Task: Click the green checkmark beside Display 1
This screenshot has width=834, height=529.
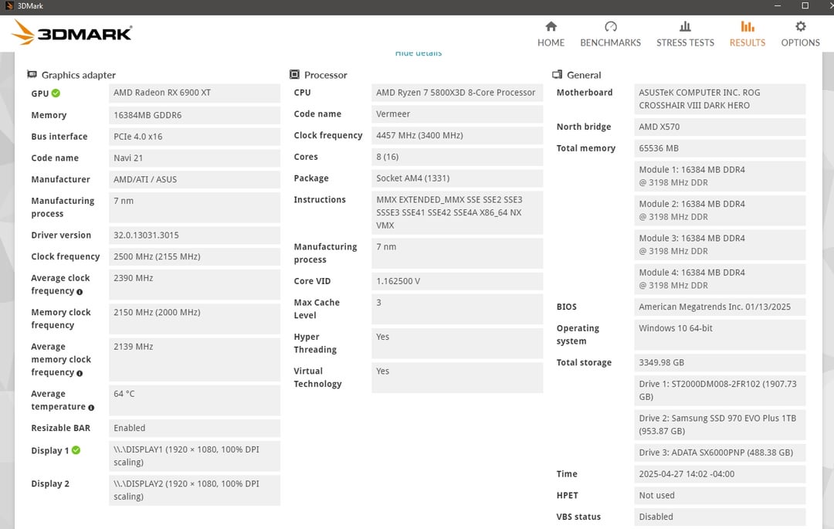Action: [76, 449]
